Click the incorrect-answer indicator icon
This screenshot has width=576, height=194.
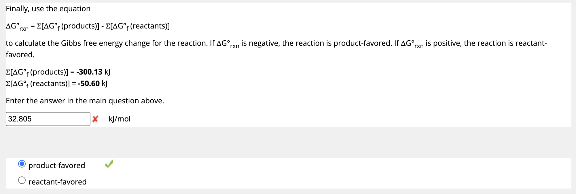click(95, 118)
